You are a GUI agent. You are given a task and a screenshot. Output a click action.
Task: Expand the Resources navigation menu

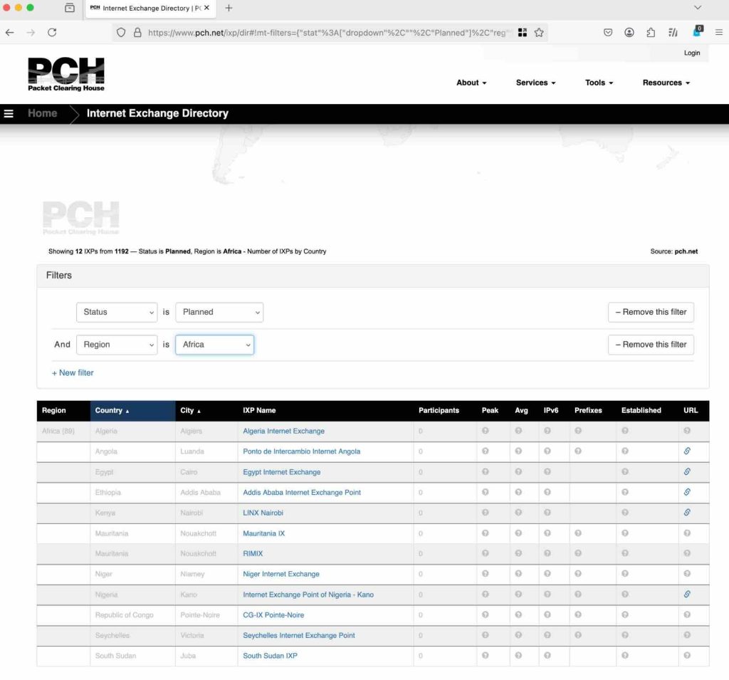[666, 83]
